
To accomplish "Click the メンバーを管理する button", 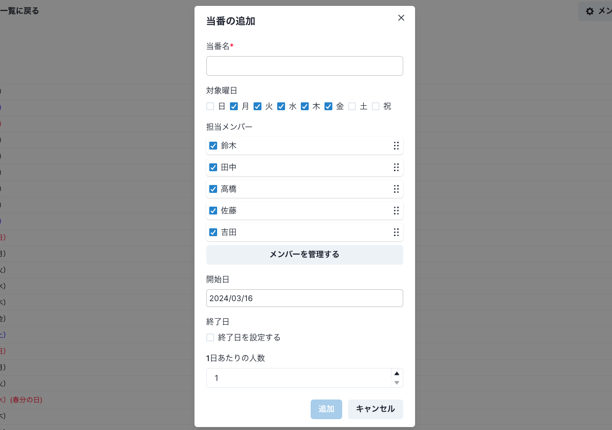I will coord(304,255).
